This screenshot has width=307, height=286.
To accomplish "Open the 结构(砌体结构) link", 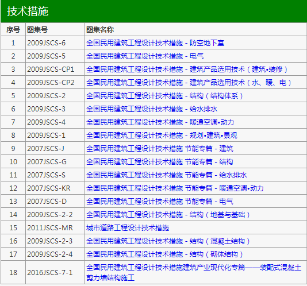I will point(164,254).
